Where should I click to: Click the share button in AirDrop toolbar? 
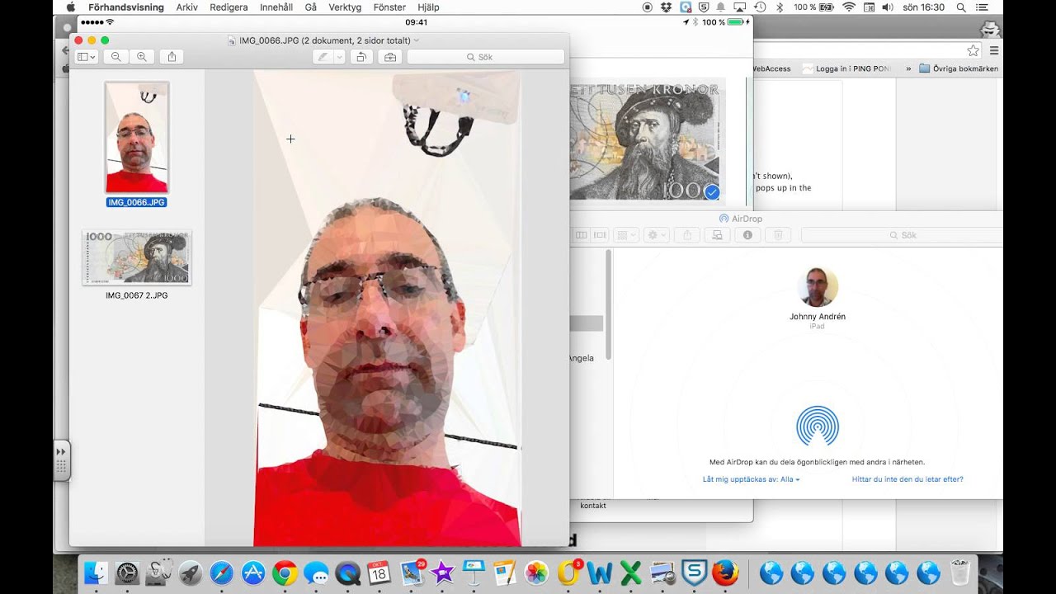click(687, 235)
